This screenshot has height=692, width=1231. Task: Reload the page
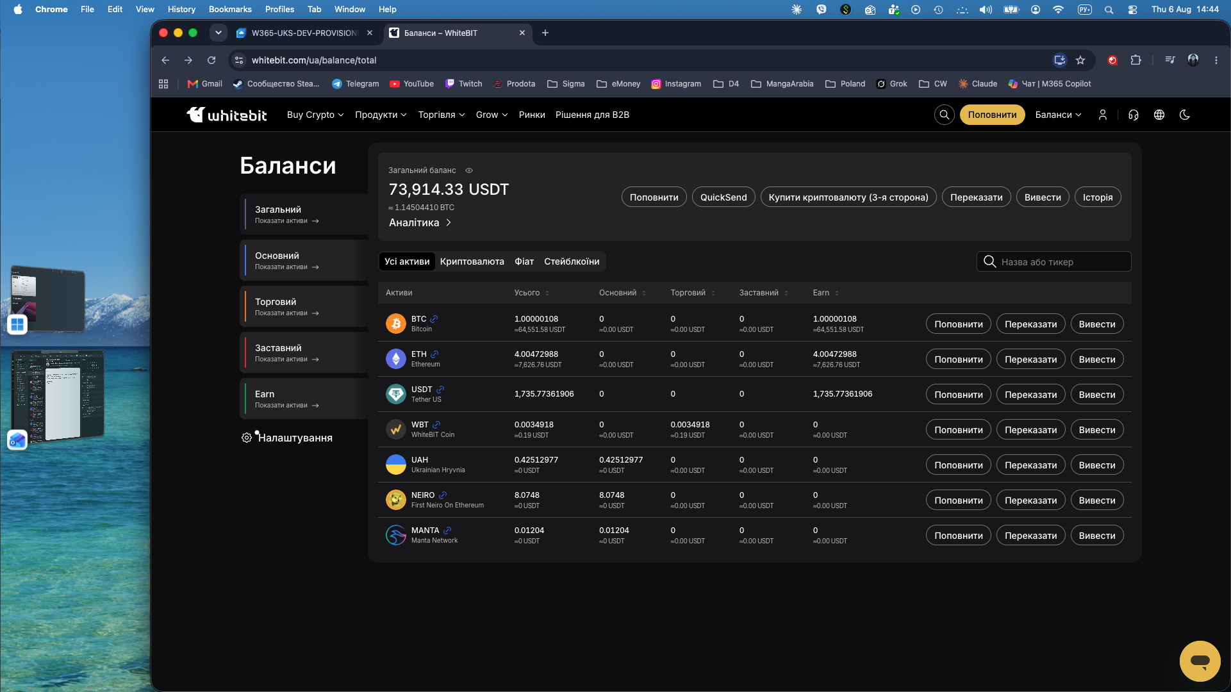tap(211, 60)
